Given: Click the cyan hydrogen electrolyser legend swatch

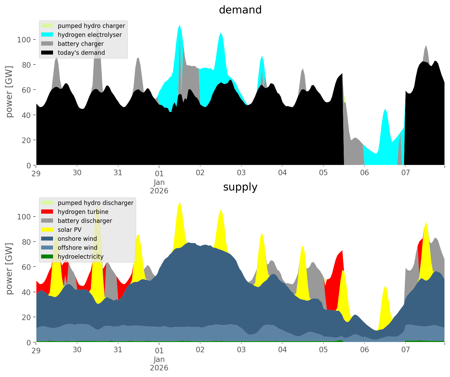Looking at the screenshot, I should coord(47,35).
